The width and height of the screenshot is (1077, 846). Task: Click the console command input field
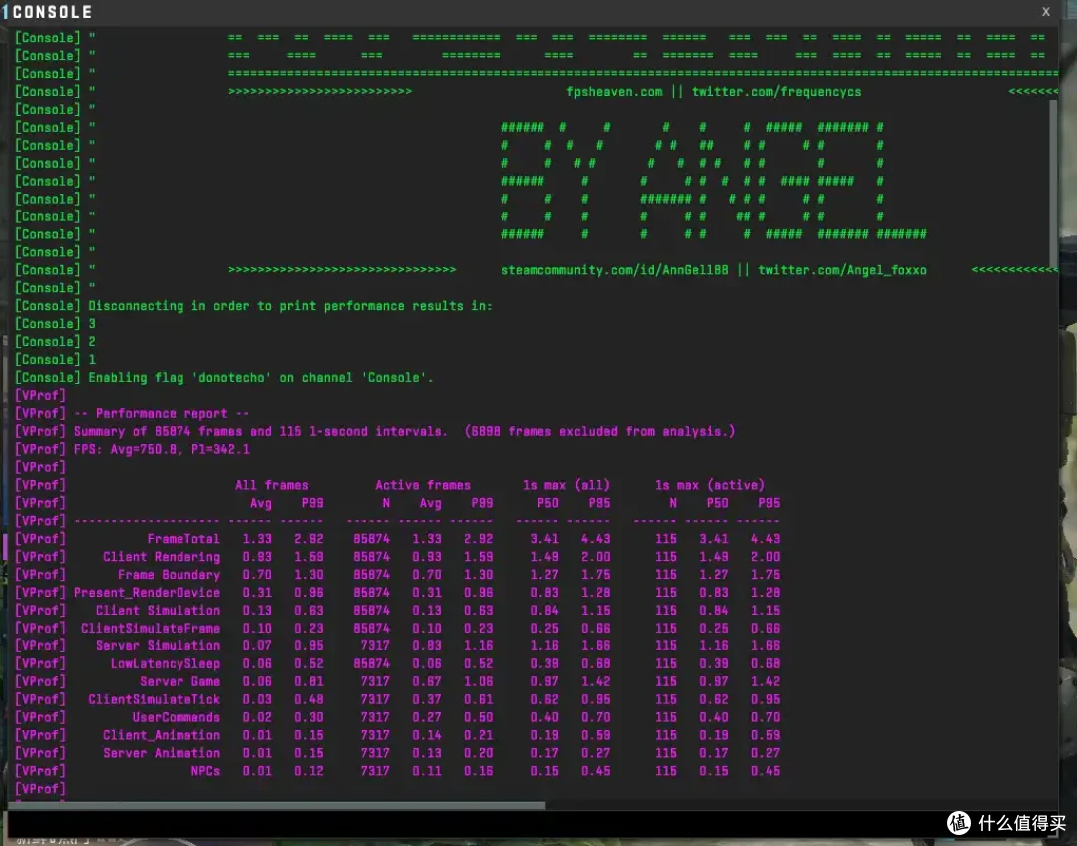click(533, 824)
